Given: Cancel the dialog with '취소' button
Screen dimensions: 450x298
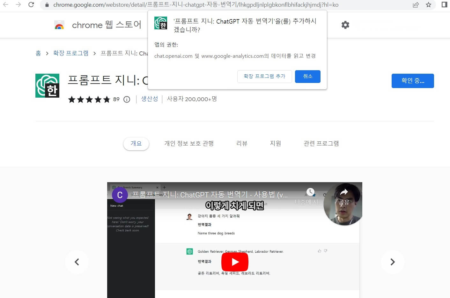Looking at the screenshot, I should [x=307, y=77].
